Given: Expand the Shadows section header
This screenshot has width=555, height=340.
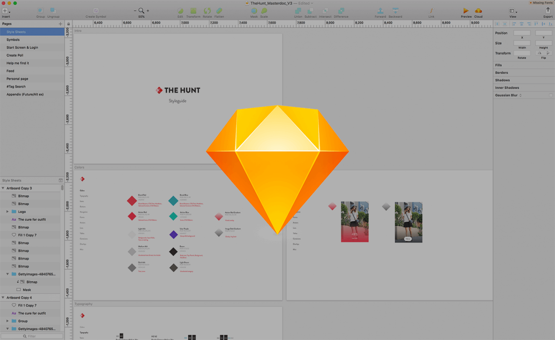Looking at the screenshot, I should point(524,80).
